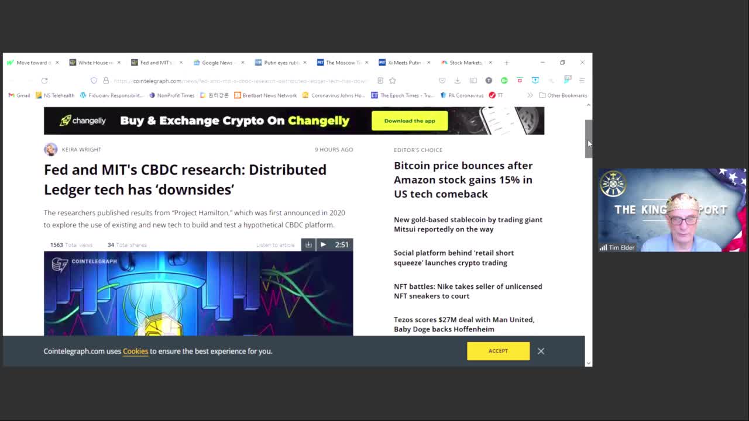Viewport: 749px width, 421px height.
Task: Close the 'Google News' tab
Action: 243,63
